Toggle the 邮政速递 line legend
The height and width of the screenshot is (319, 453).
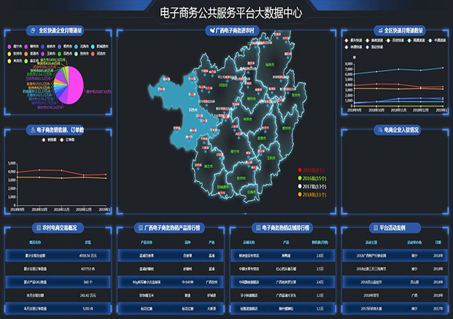click(374, 40)
